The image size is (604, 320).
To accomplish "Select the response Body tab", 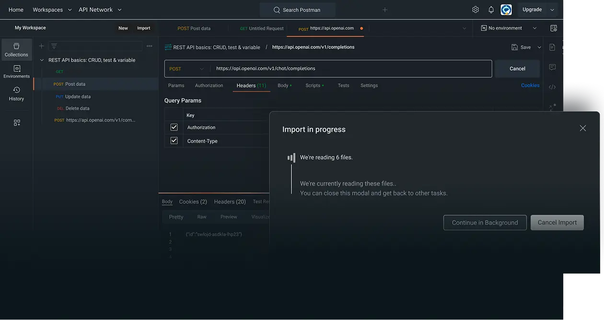I will [x=167, y=201].
